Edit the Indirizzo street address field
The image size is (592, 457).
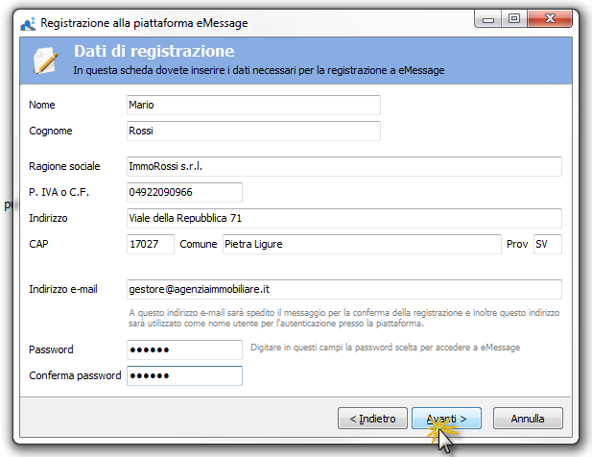click(x=343, y=218)
